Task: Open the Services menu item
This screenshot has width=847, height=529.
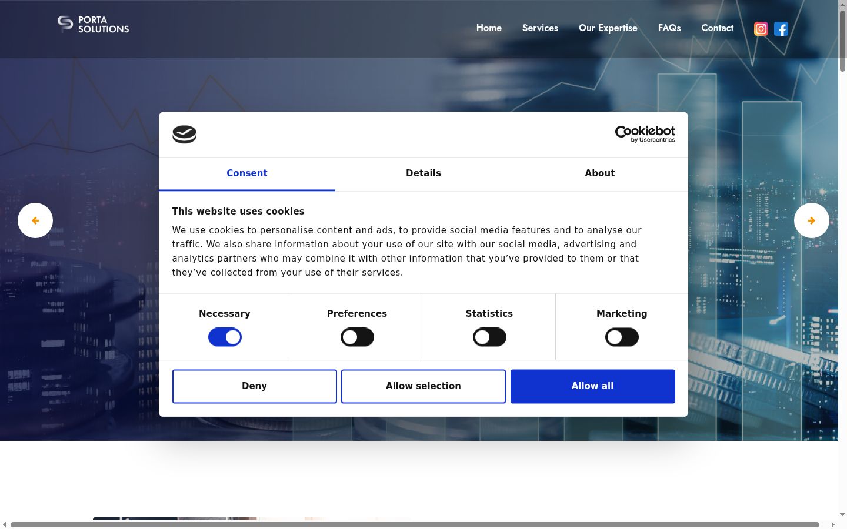Action: [x=540, y=28]
